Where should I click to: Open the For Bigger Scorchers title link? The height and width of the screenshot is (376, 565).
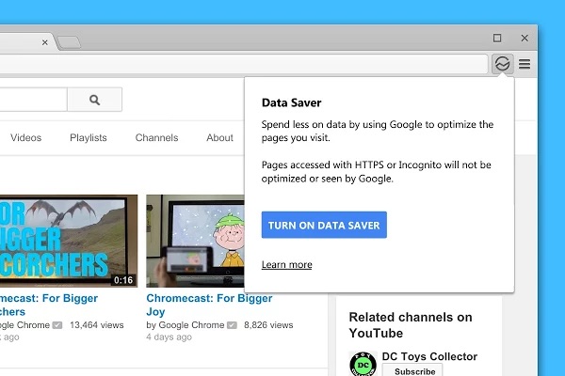tap(49, 305)
